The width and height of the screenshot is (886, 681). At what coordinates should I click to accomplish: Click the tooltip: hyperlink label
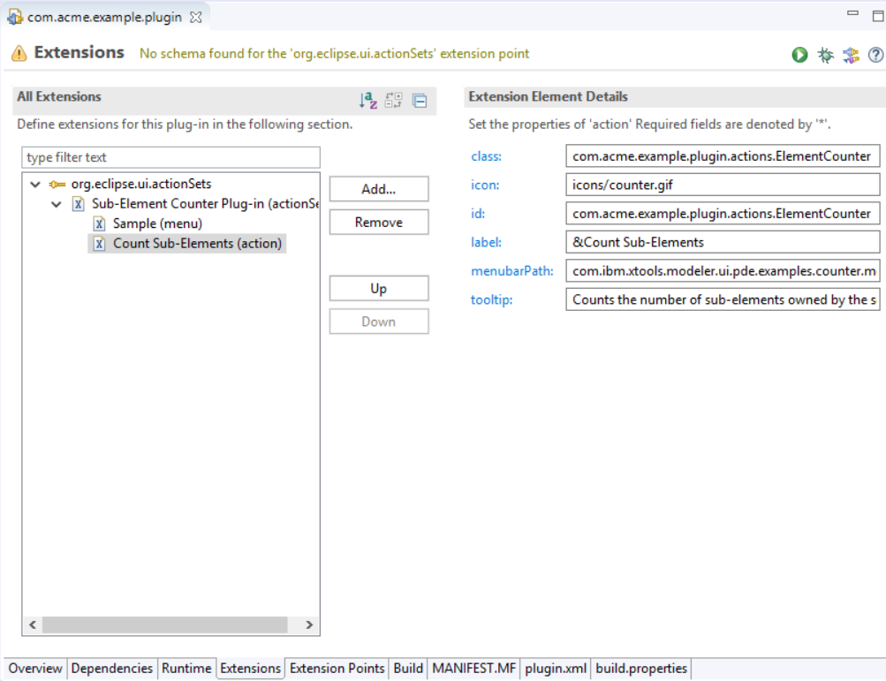(x=492, y=300)
